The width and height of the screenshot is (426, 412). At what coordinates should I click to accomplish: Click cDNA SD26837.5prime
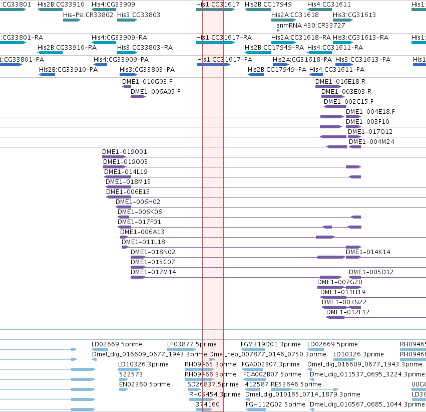[x=195, y=390]
